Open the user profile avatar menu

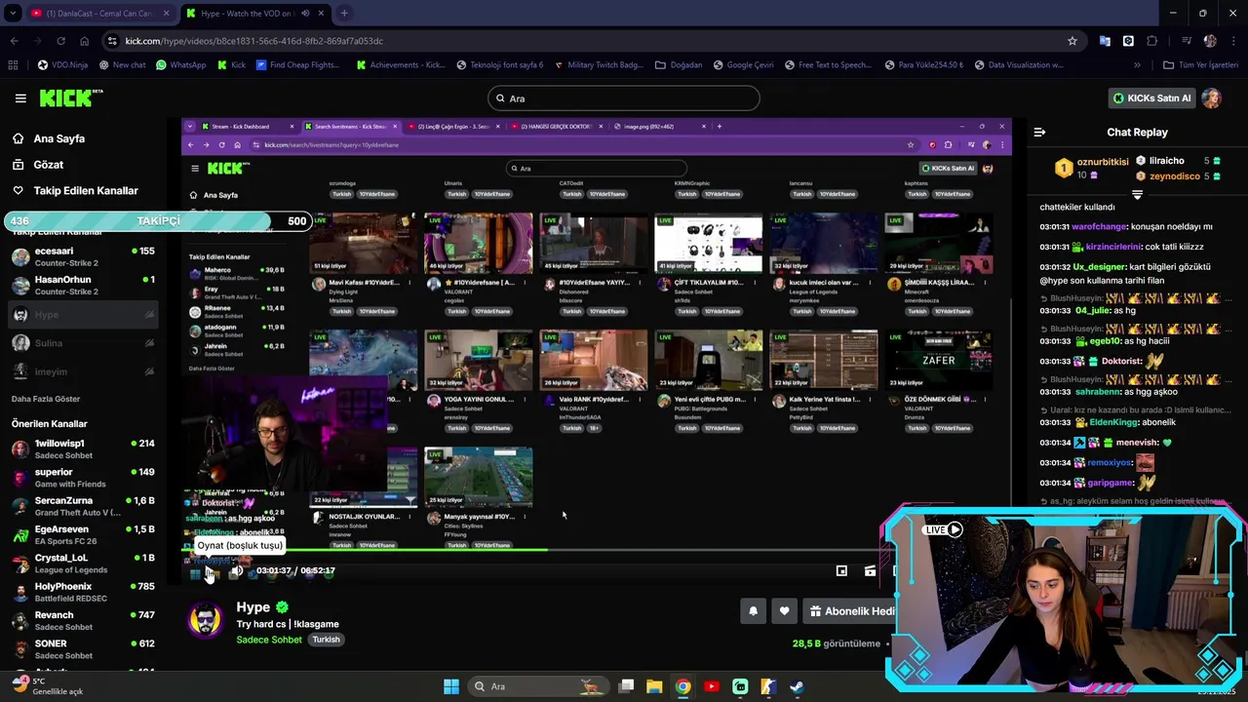click(x=1211, y=98)
